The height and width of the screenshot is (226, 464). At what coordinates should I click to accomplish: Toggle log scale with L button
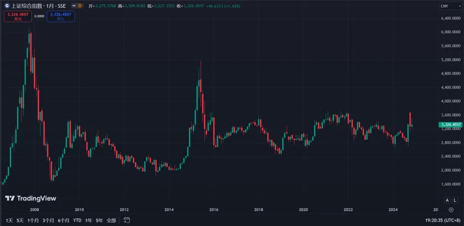(x=455, y=200)
